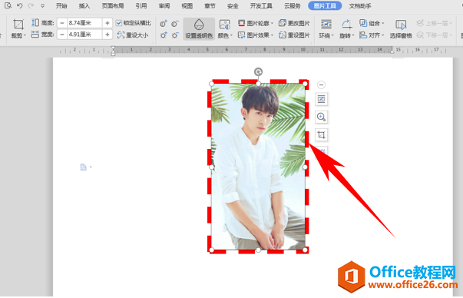The image size is (463, 298).
Task: Click the left indent marker on ruler
Action: pos(113,51)
